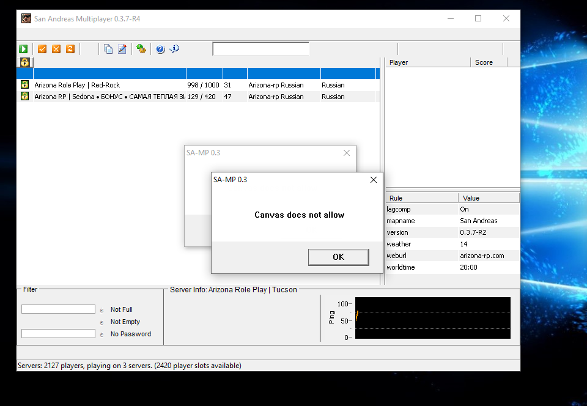Viewport: 587px width, 406px height.
Task: Close the background SA-MP 0.3 dialog
Action: (x=347, y=153)
